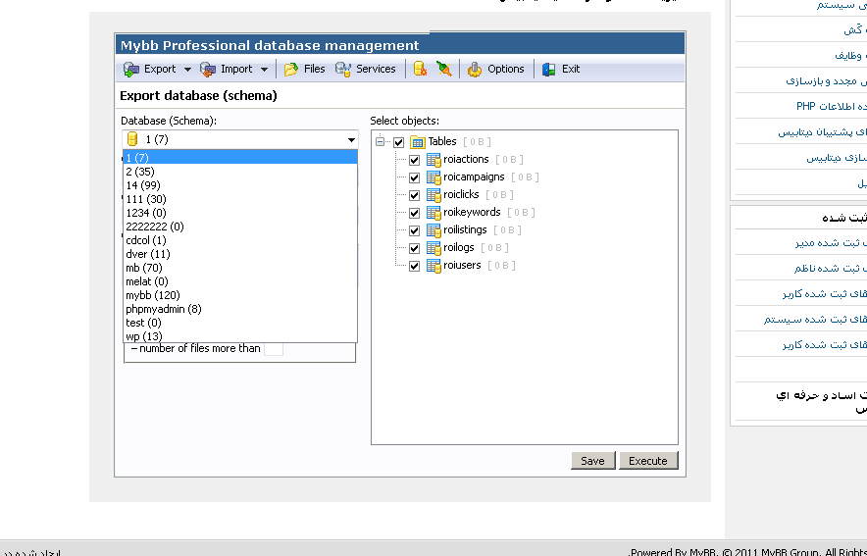The width and height of the screenshot is (867, 556).
Task: Click the Exit toolbar icon
Action: (549, 70)
